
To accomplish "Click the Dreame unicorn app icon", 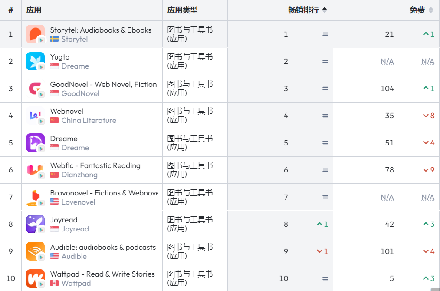I will coord(35,142).
